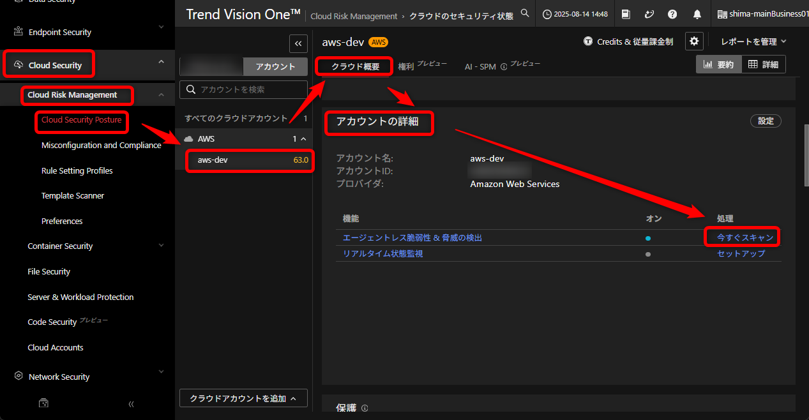Open the クラウド概要 tab
Screen dimensions: 809x420
pos(355,66)
